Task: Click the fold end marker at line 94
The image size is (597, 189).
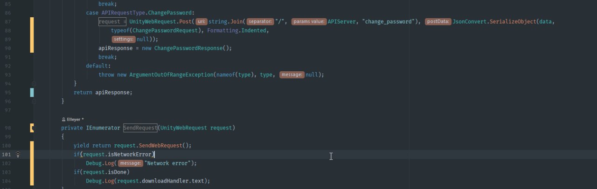Action: [x=34, y=83]
